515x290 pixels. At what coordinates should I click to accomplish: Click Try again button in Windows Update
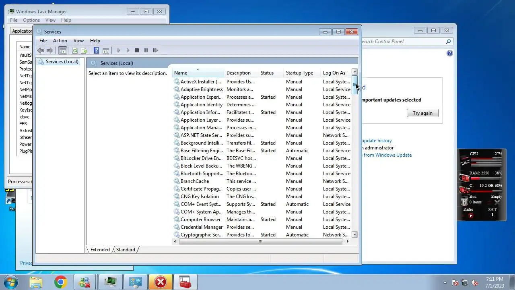(422, 113)
